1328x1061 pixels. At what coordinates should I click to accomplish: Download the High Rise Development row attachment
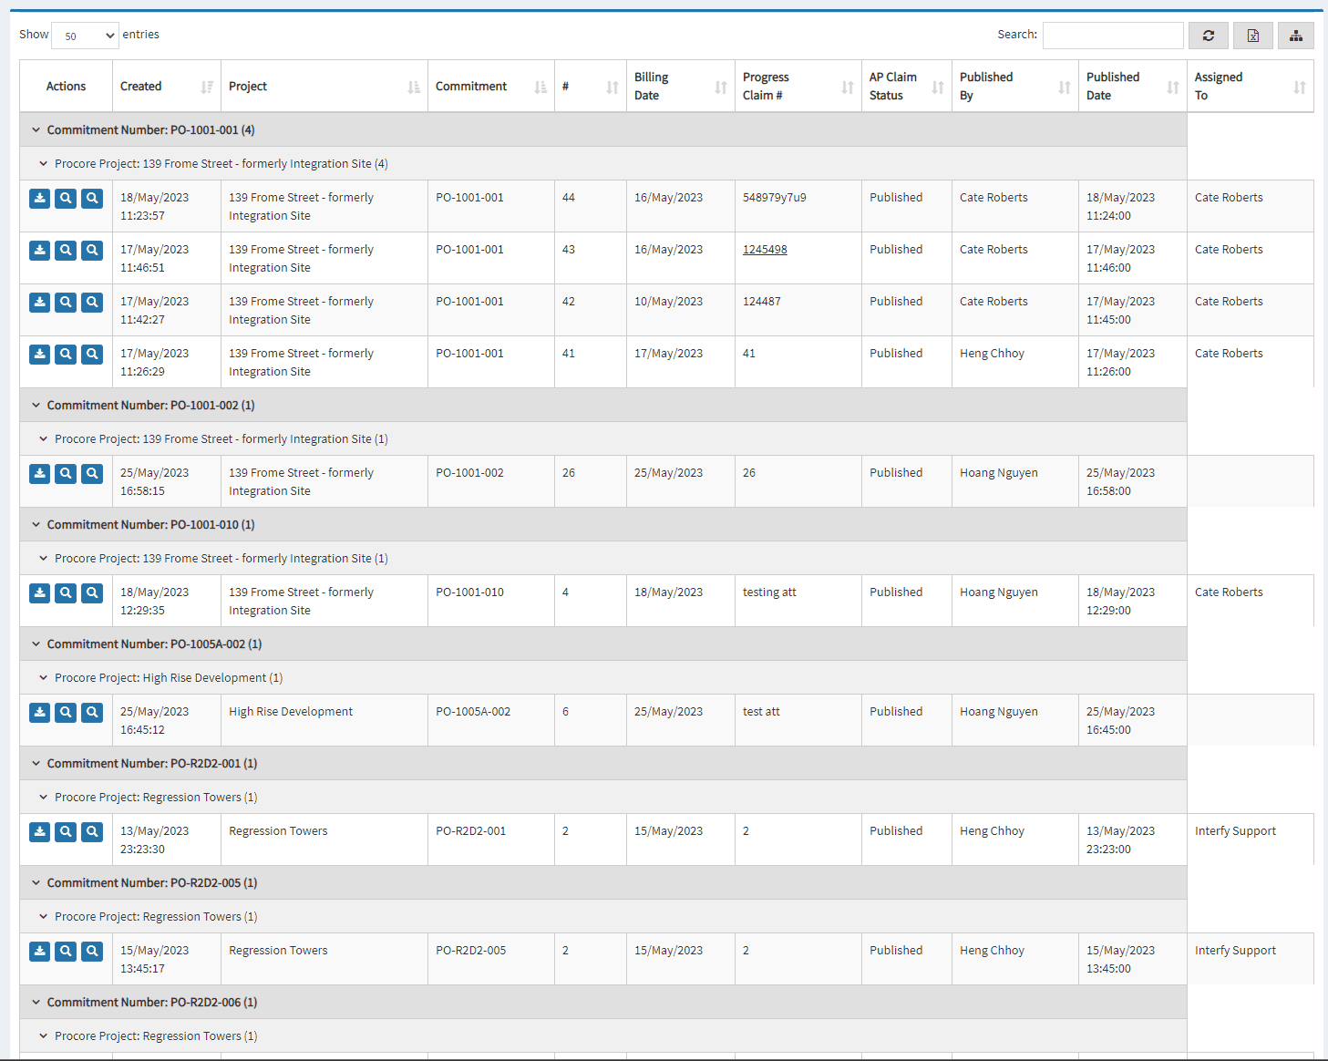(x=38, y=712)
